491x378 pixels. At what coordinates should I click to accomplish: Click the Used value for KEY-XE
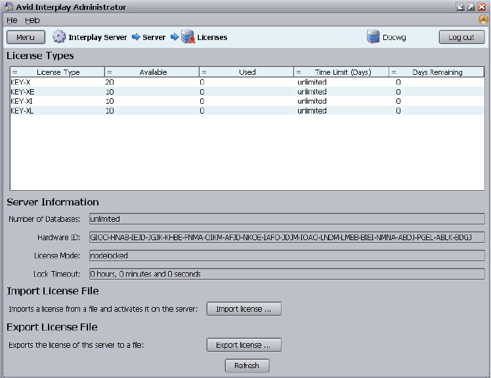tap(202, 92)
